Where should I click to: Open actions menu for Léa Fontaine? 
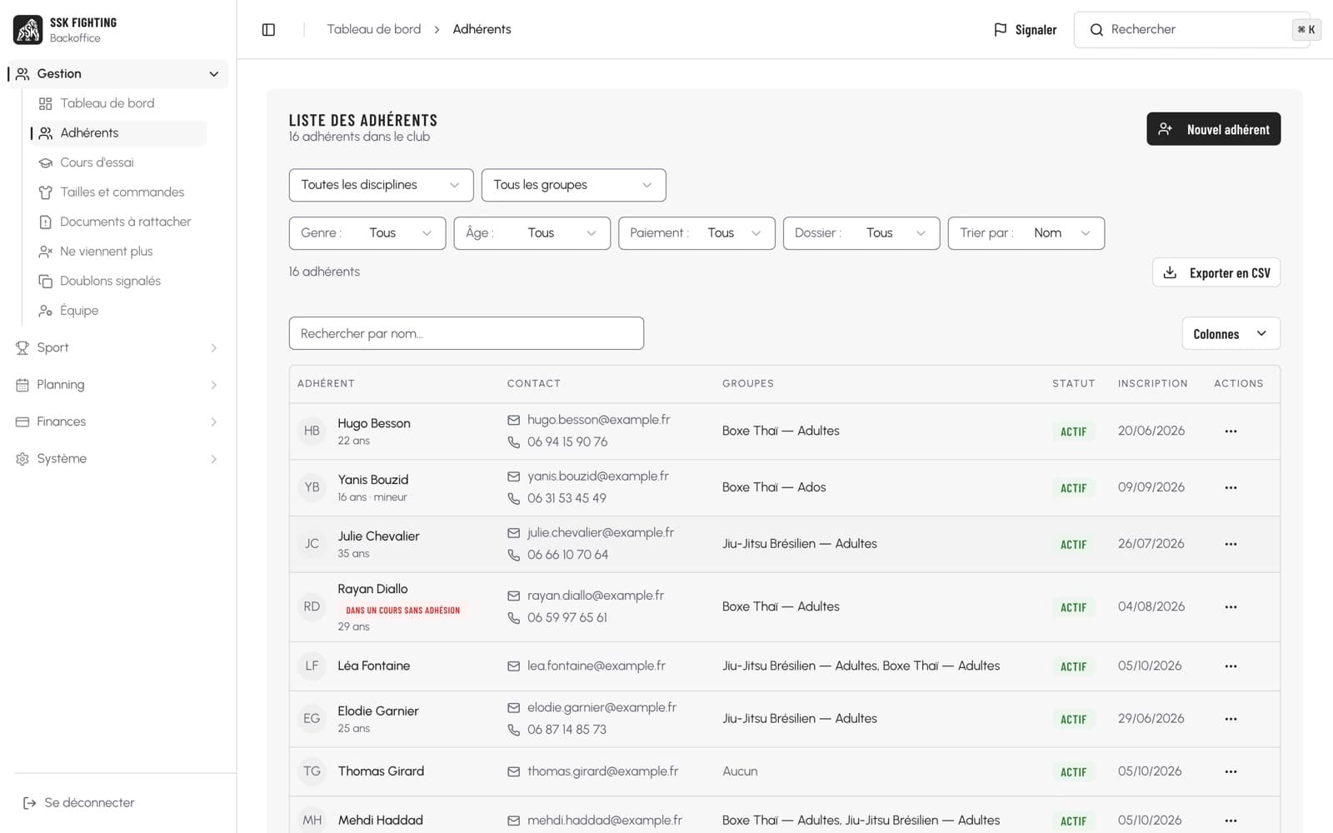point(1231,666)
